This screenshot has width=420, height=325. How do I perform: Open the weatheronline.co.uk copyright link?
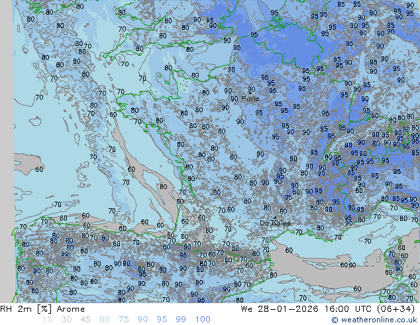(x=374, y=320)
